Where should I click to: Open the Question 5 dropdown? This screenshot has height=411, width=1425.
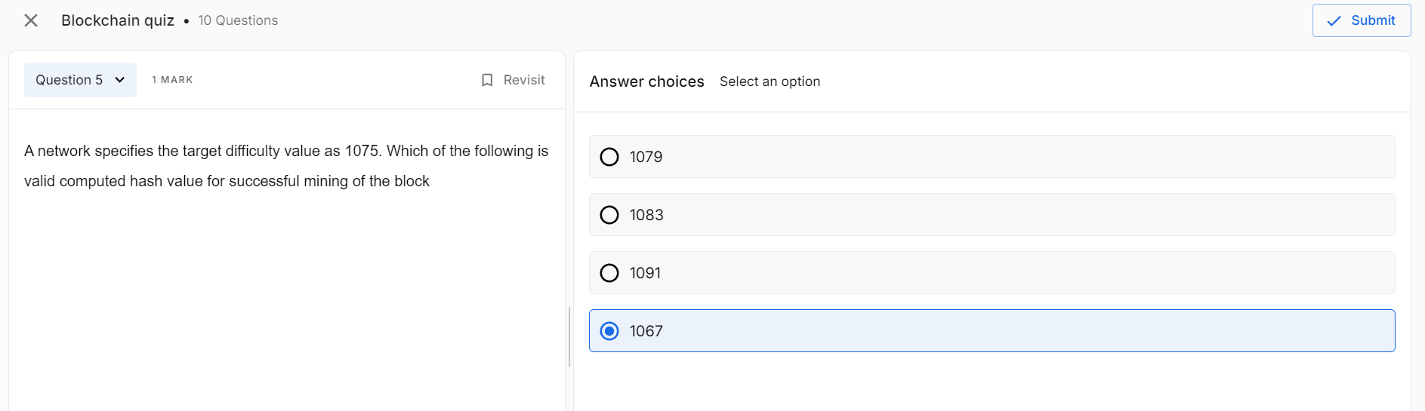80,80
